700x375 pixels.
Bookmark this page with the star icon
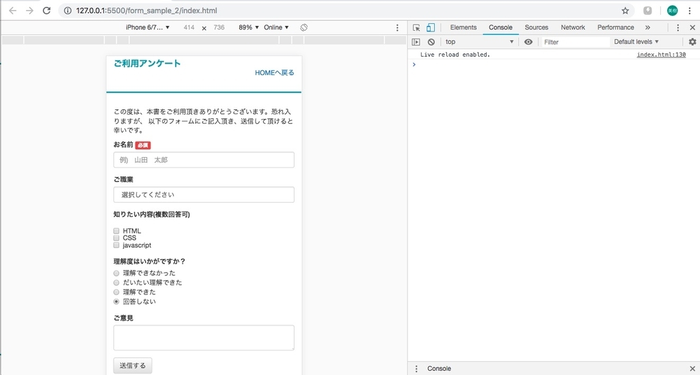tap(625, 11)
